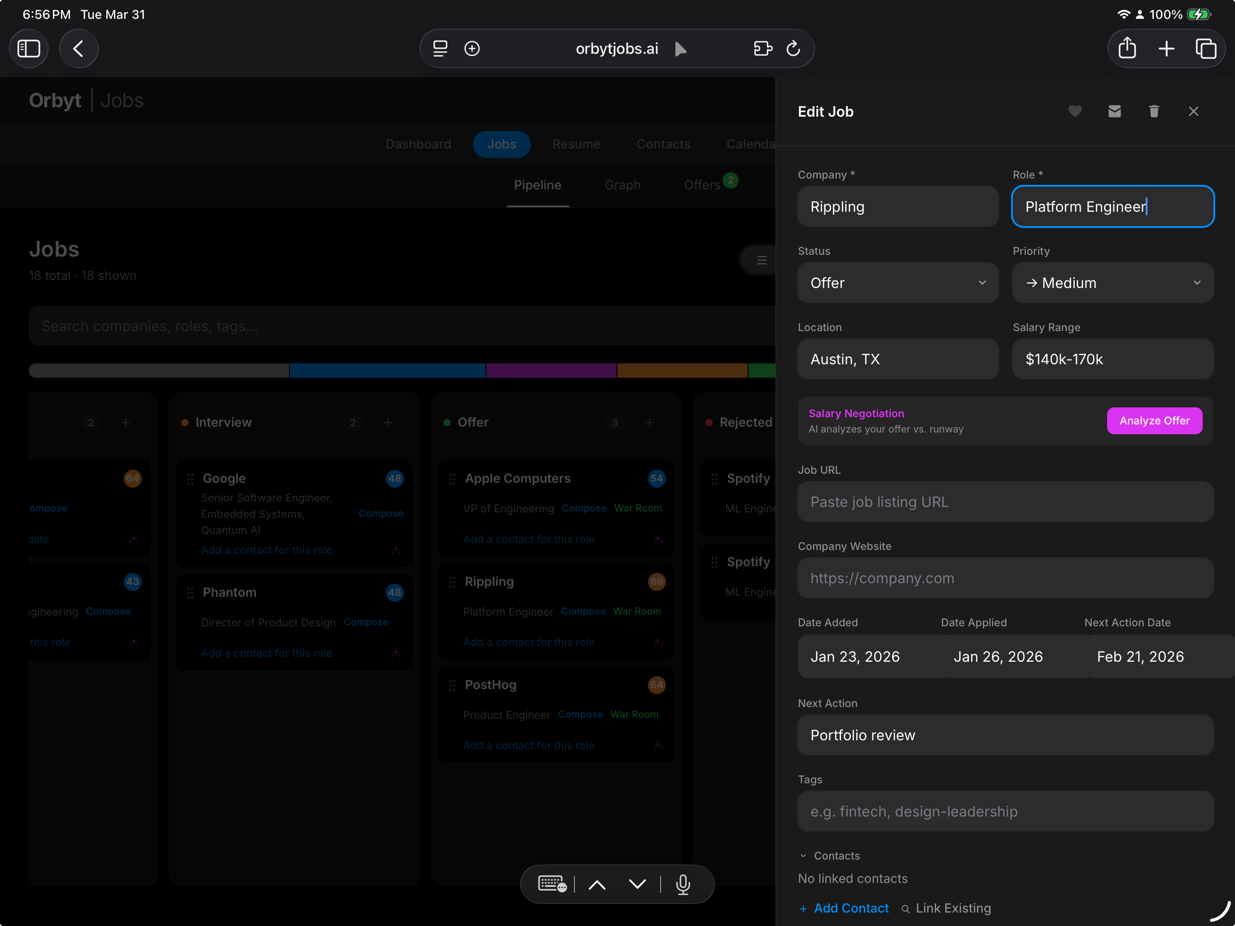The width and height of the screenshot is (1235, 926).
Task: Delete job with the trash icon
Action: (1154, 112)
